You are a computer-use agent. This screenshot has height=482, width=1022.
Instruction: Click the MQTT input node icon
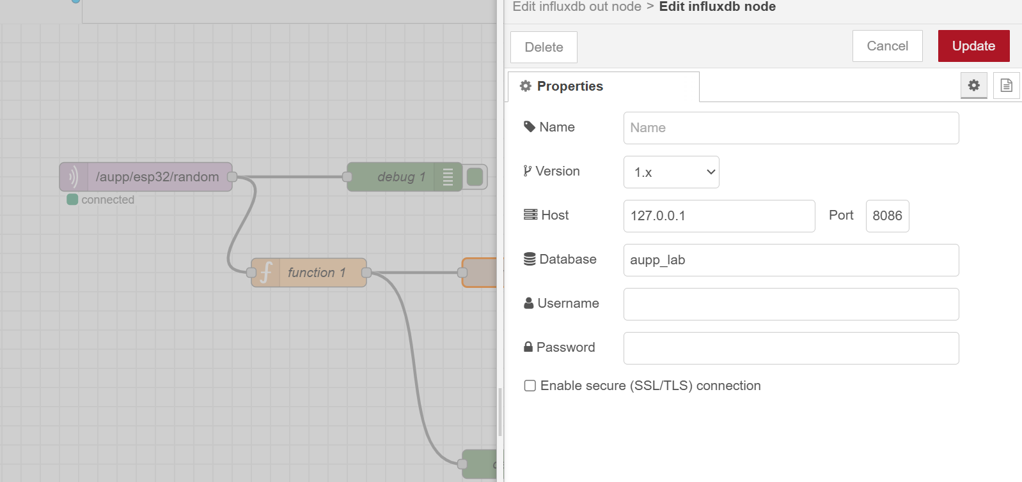pyautogui.click(x=74, y=177)
